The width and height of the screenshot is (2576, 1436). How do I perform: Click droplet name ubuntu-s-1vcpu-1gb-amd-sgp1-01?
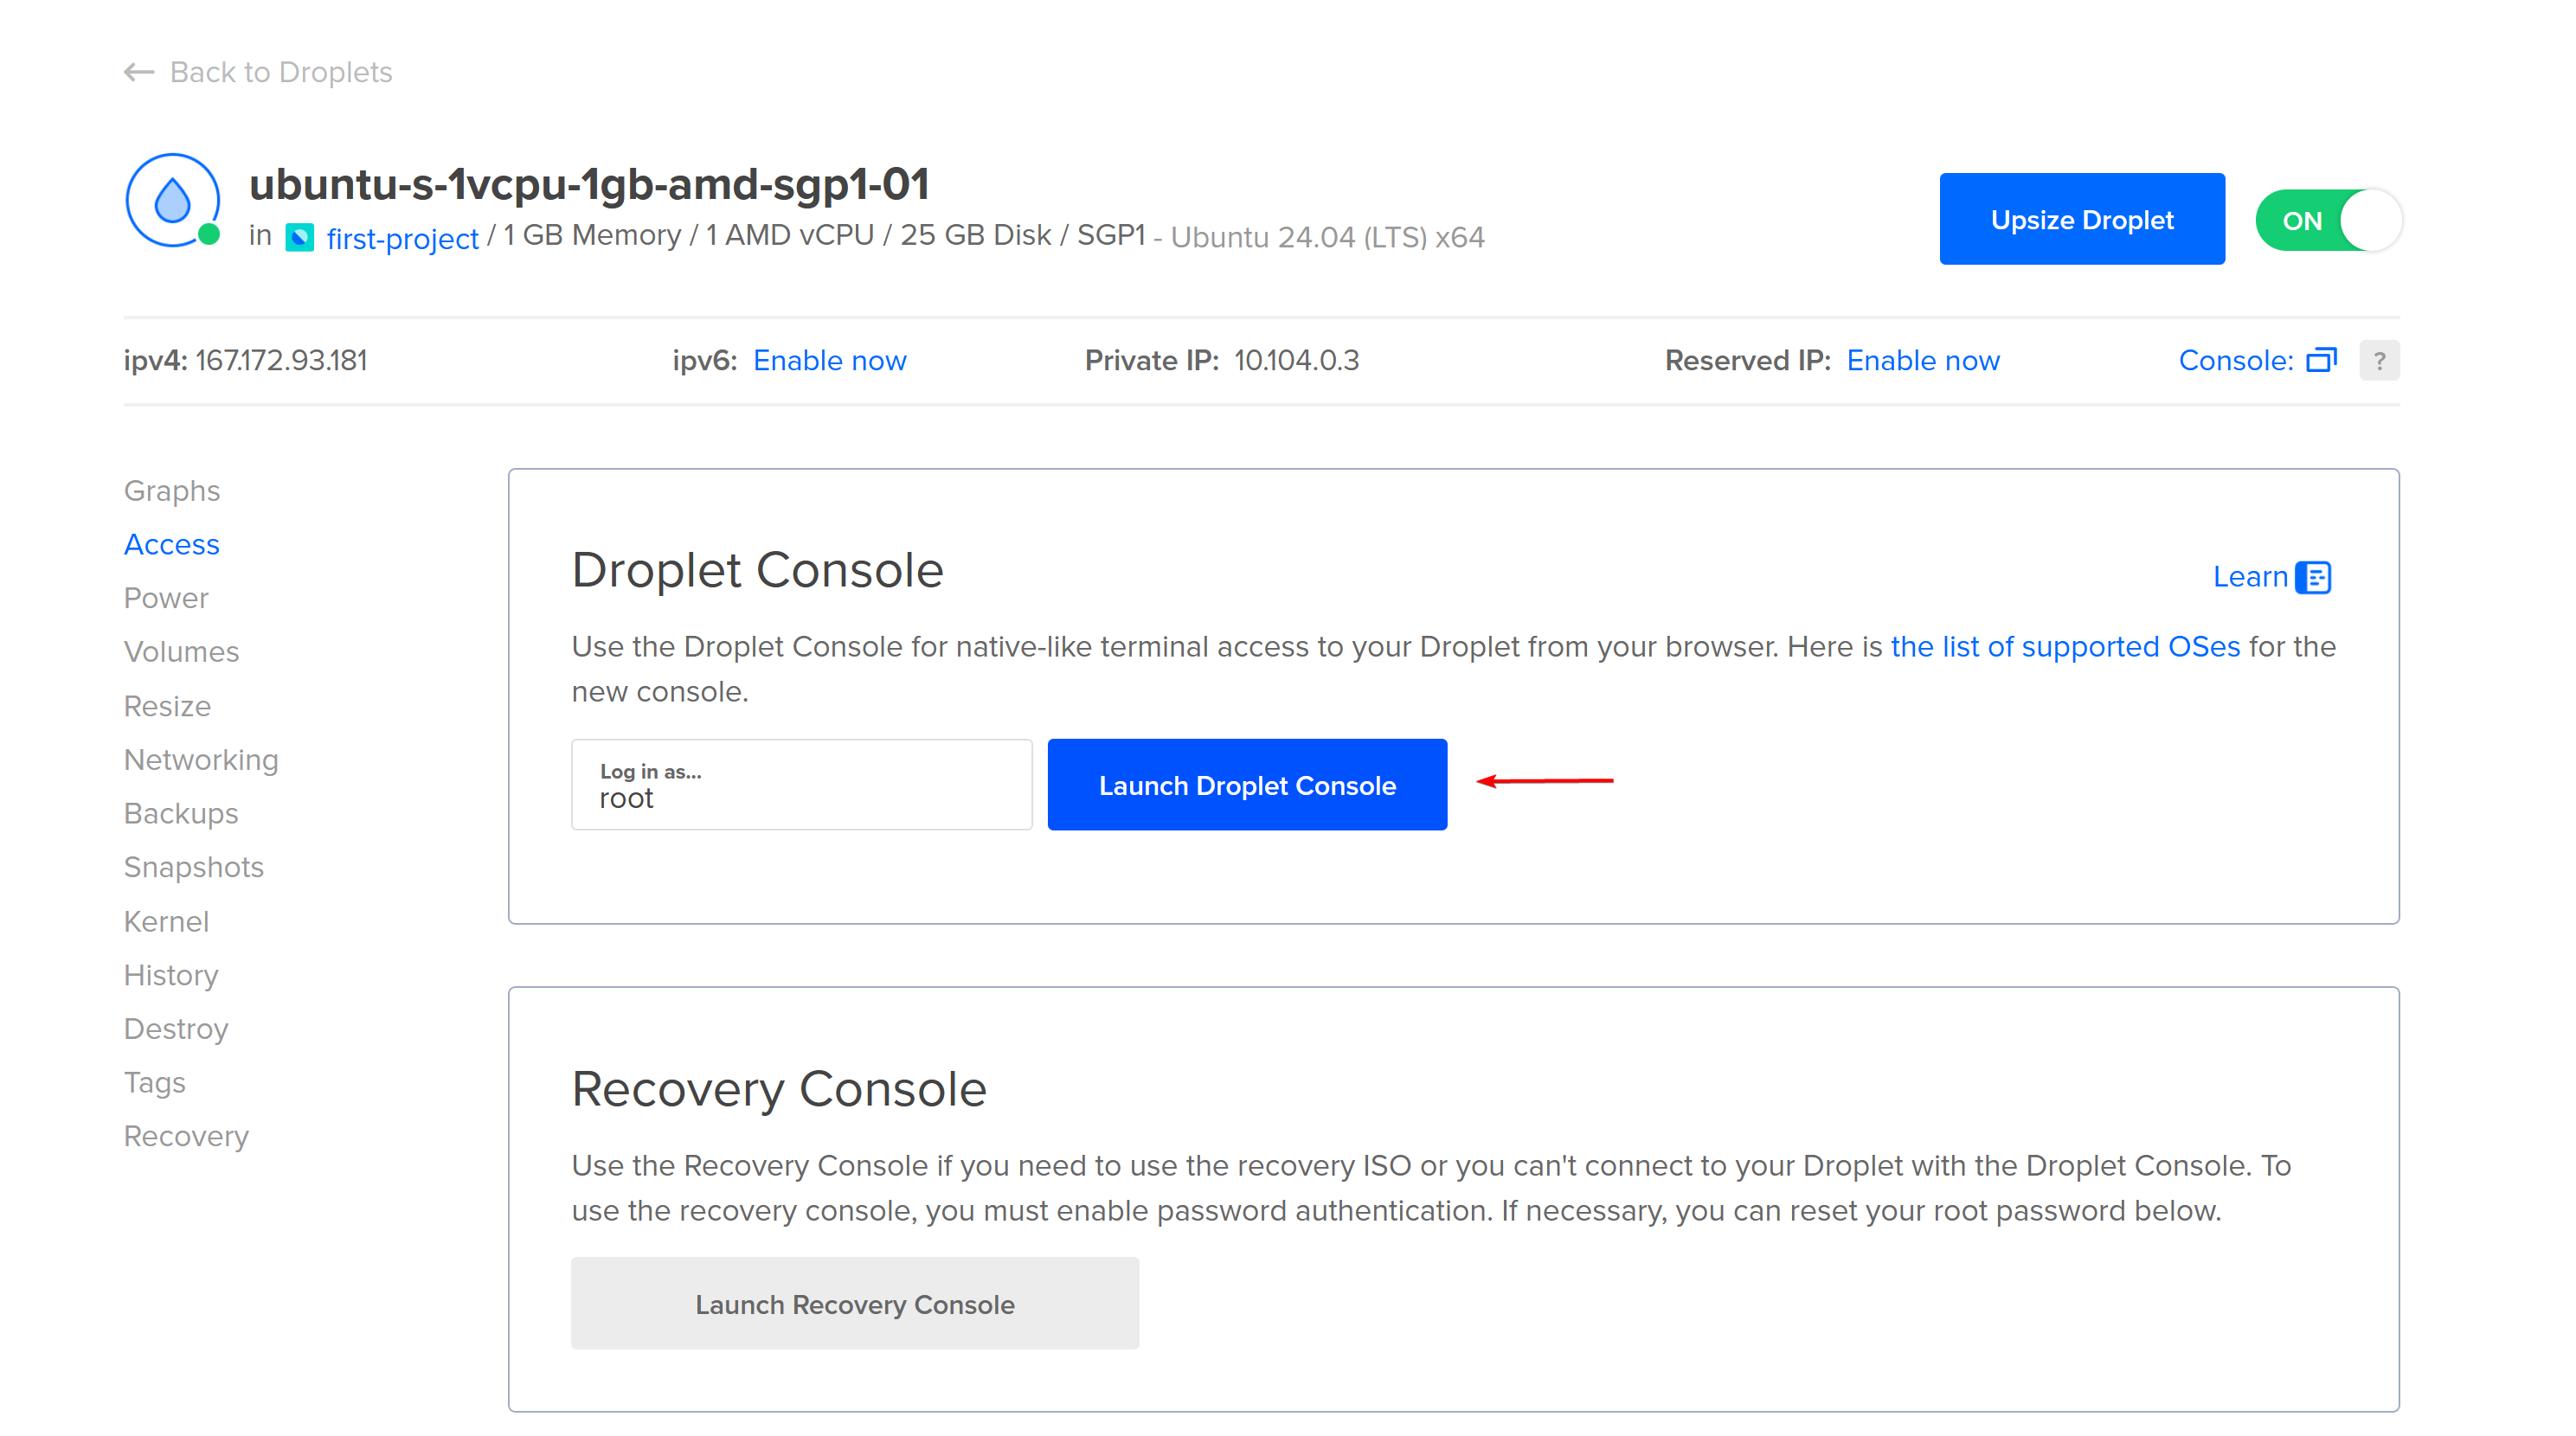pos(589,183)
